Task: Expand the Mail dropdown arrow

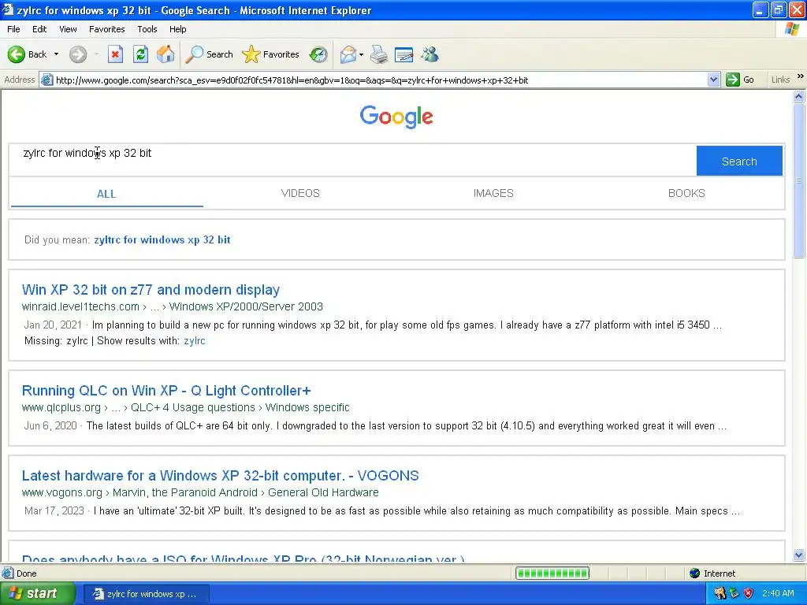Action: coord(361,54)
